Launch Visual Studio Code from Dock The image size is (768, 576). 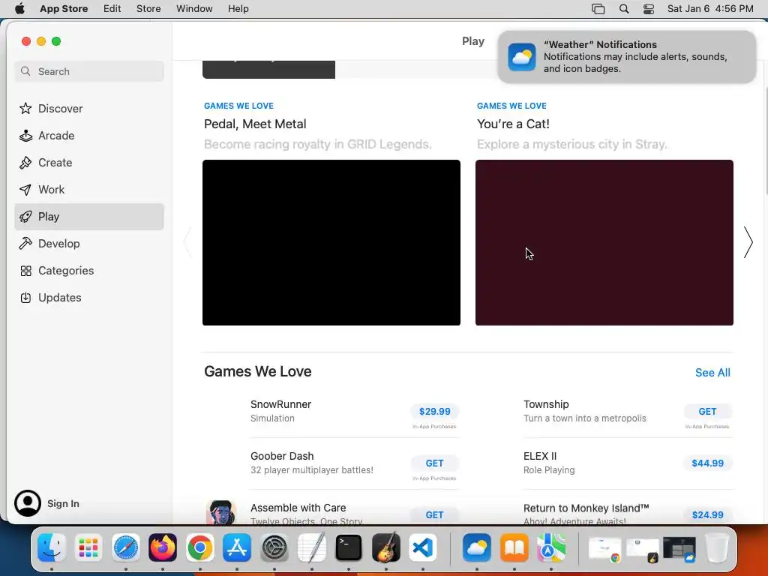(x=423, y=547)
